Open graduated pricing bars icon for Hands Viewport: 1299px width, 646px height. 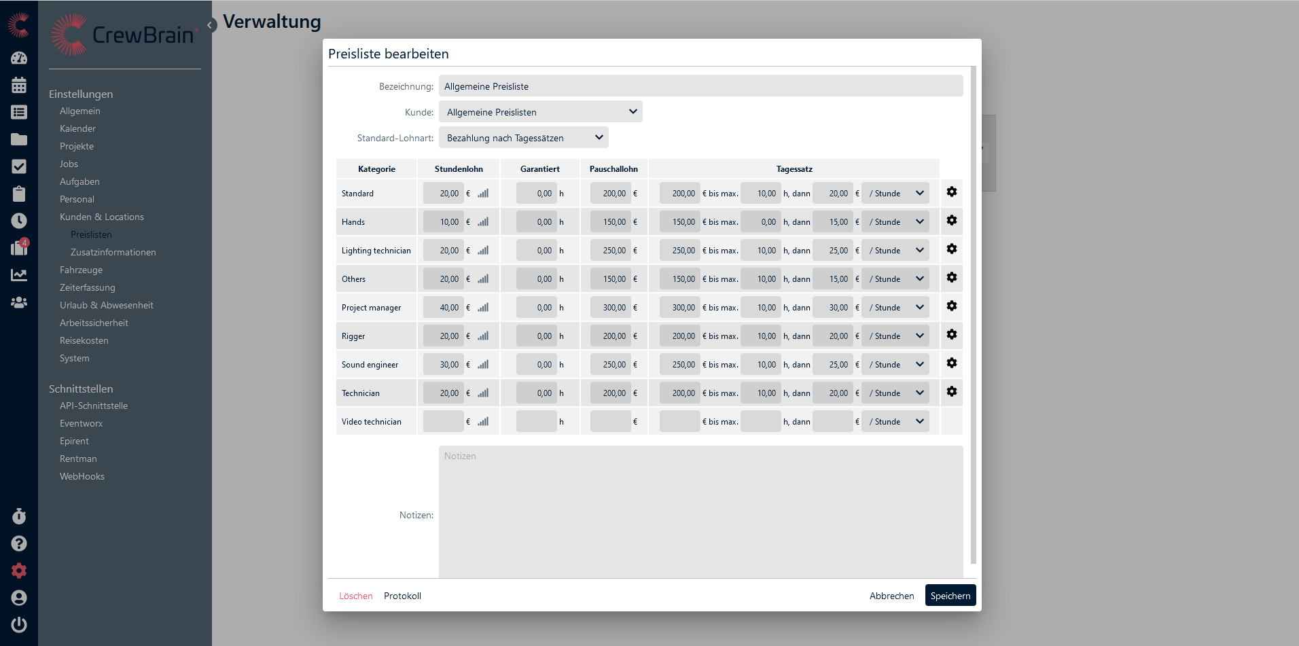[x=483, y=222]
